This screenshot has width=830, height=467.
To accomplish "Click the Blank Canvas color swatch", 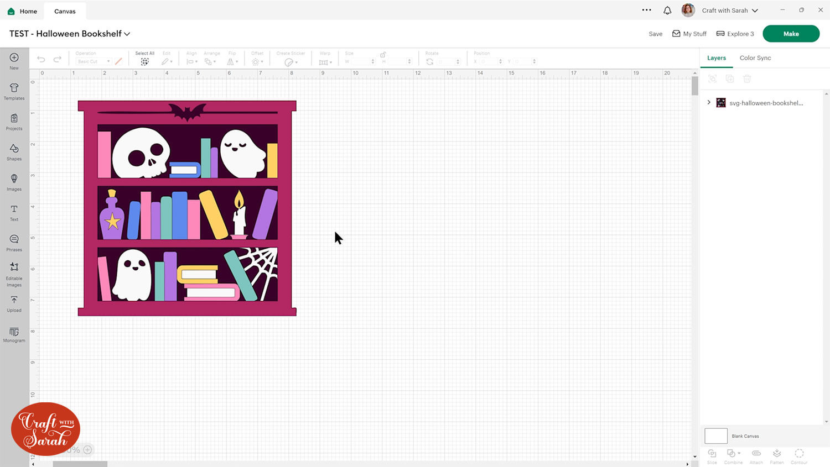I will 715,436.
